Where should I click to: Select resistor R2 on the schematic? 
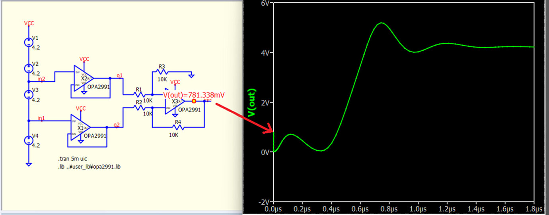139,107
